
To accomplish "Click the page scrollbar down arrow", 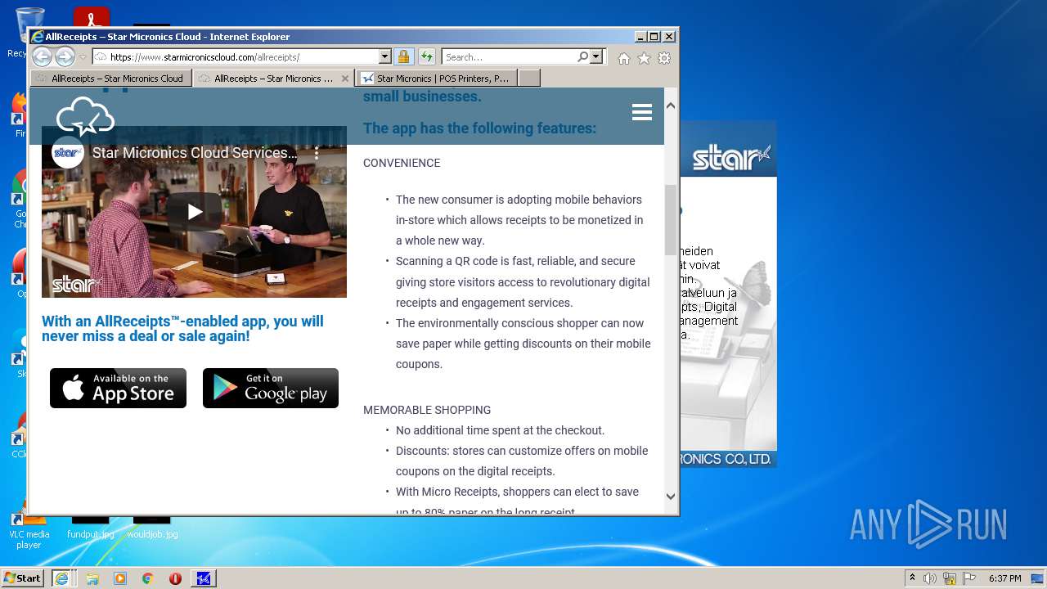I will (671, 496).
